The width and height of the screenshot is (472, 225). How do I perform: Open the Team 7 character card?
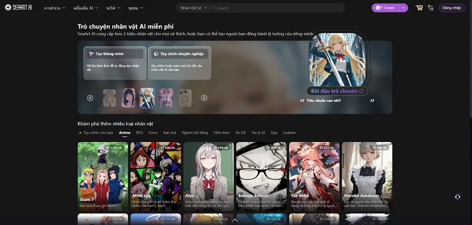(x=103, y=176)
